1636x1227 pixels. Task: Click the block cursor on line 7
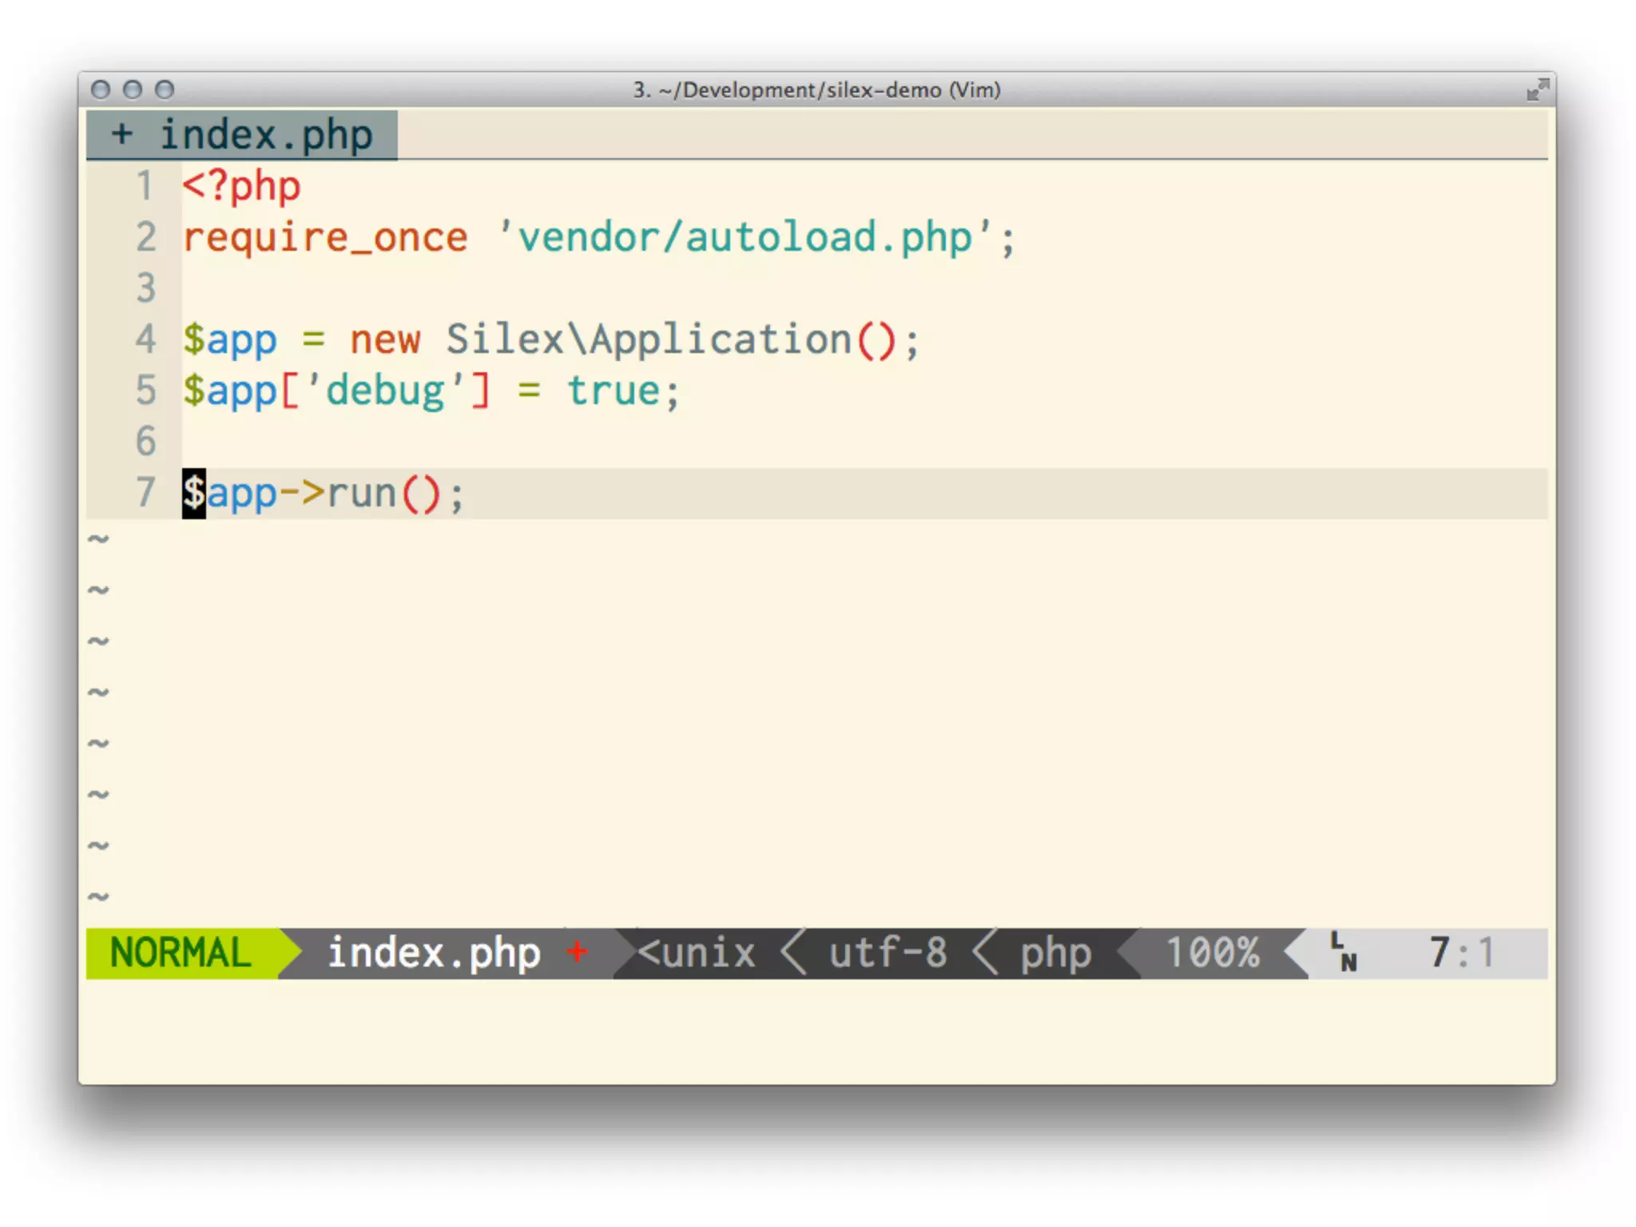tap(193, 493)
